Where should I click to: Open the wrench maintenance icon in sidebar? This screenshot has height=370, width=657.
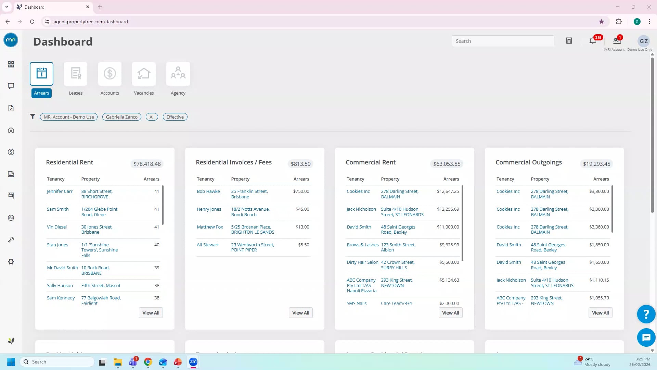click(x=11, y=240)
